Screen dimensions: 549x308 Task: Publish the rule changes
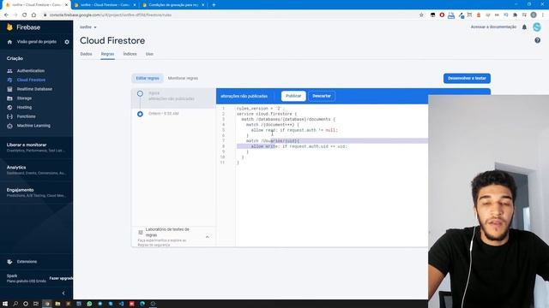tap(293, 96)
